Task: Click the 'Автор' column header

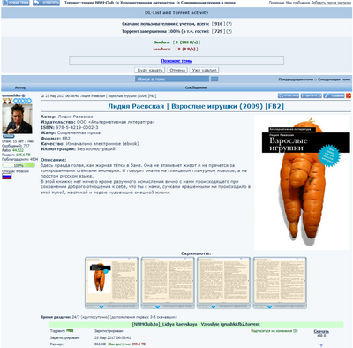Action: (20, 87)
